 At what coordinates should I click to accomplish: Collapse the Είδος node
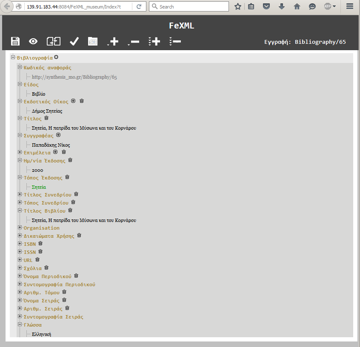click(x=20, y=84)
